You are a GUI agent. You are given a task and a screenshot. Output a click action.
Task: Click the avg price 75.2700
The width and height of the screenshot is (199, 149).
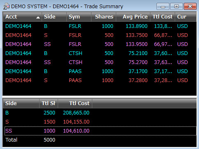pos(138,62)
